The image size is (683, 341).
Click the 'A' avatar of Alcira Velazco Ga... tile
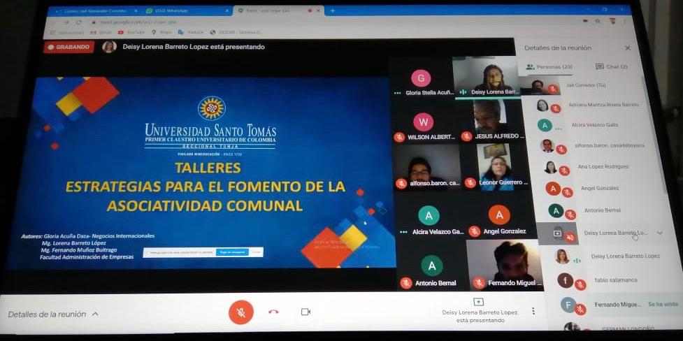[429, 216]
